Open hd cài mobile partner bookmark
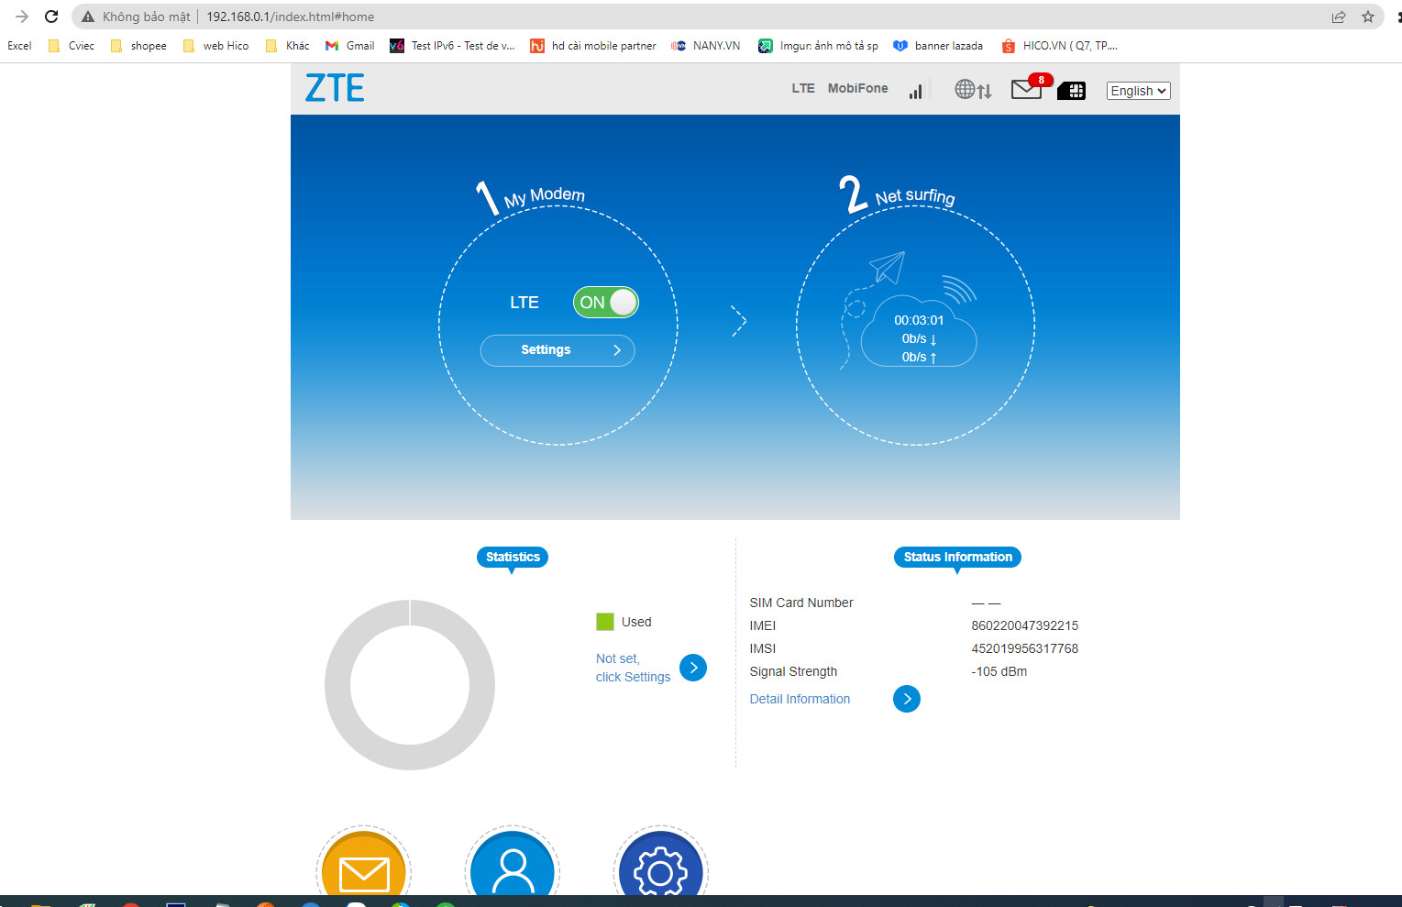1402x907 pixels. coord(593,46)
